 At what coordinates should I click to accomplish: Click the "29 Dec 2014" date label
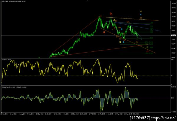pyautogui.click(x=75, y=114)
